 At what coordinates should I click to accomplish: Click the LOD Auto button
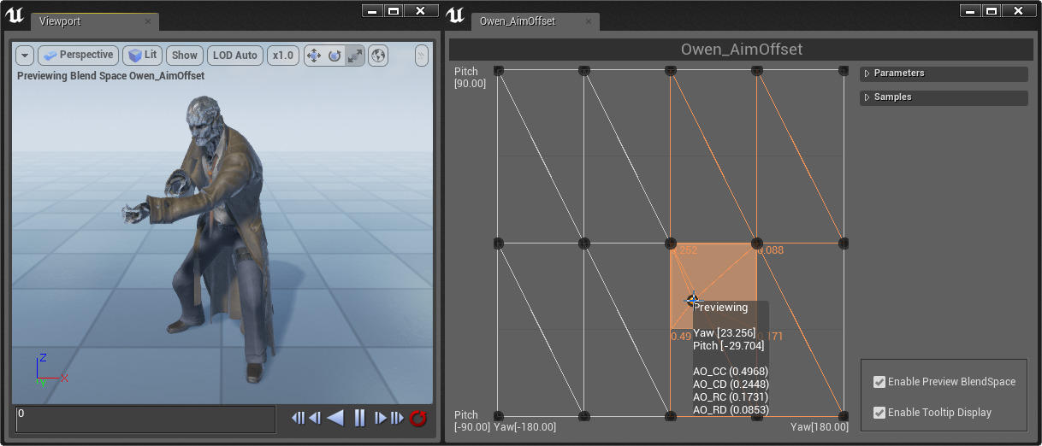[x=234, y=56]
